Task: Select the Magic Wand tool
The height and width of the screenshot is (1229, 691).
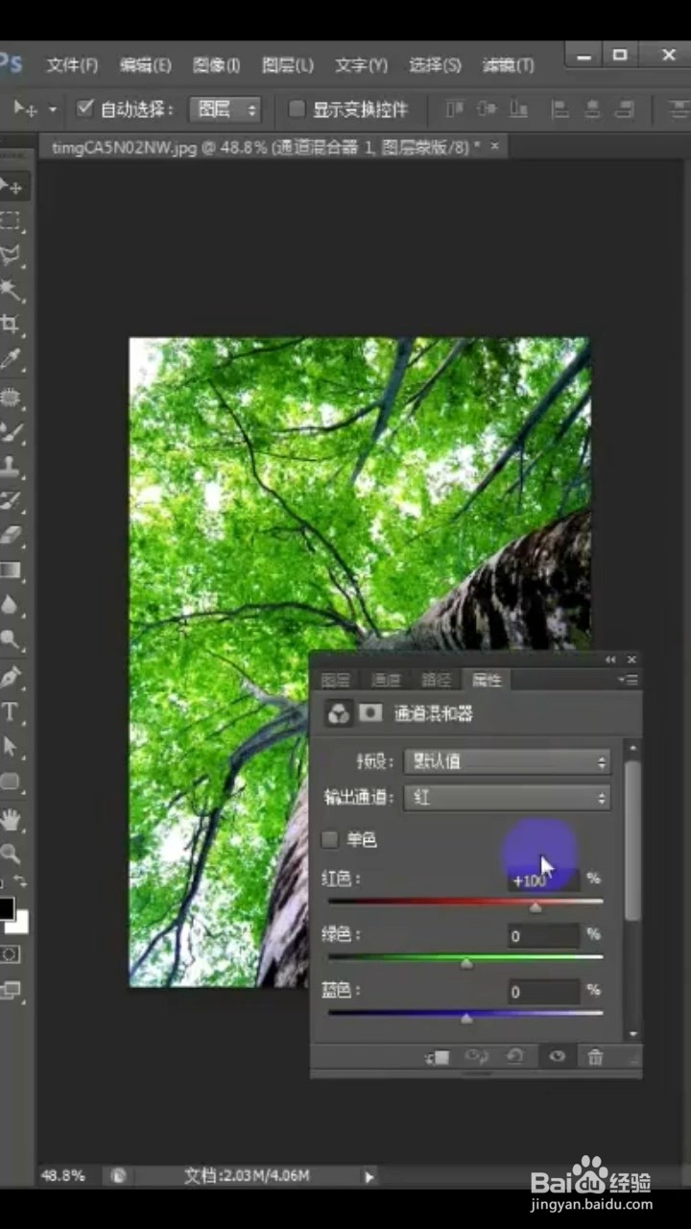Action: (10, 291)
